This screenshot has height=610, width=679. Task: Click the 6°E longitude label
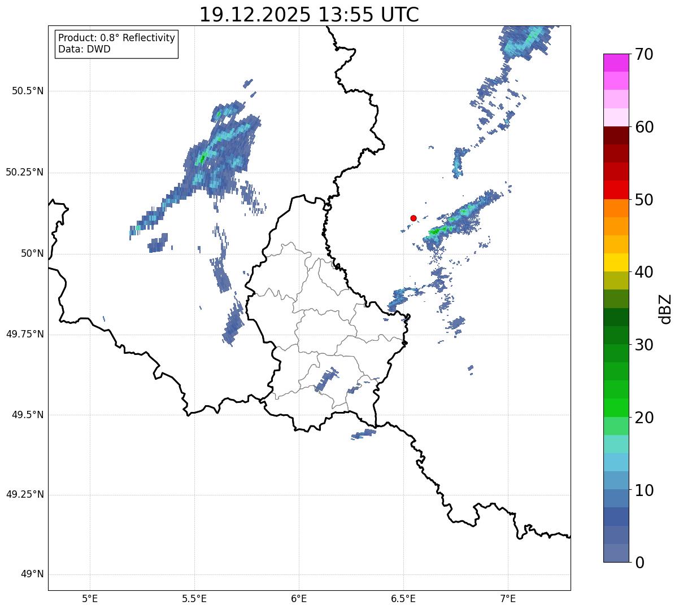click(299, 598)
